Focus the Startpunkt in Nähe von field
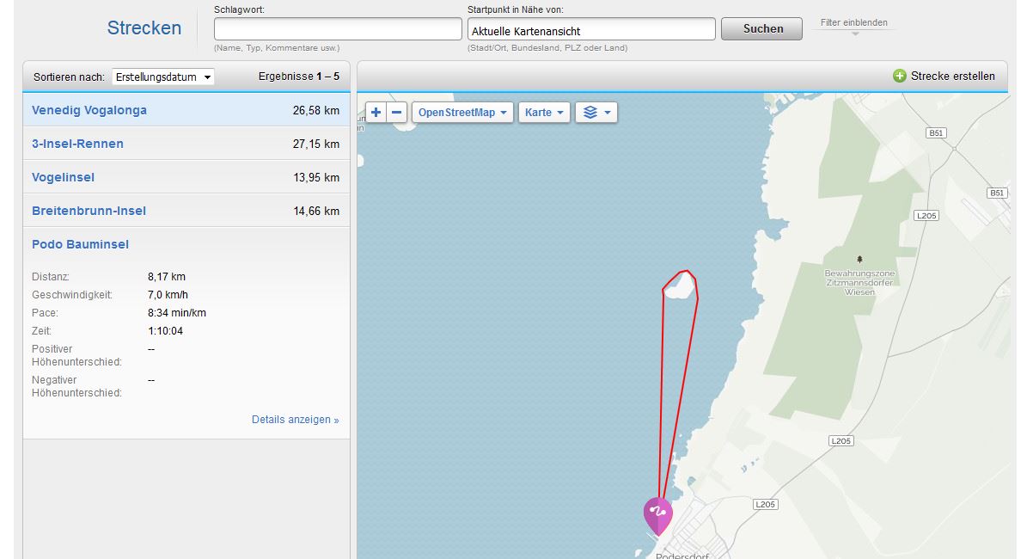 click(x=591, y=30)
